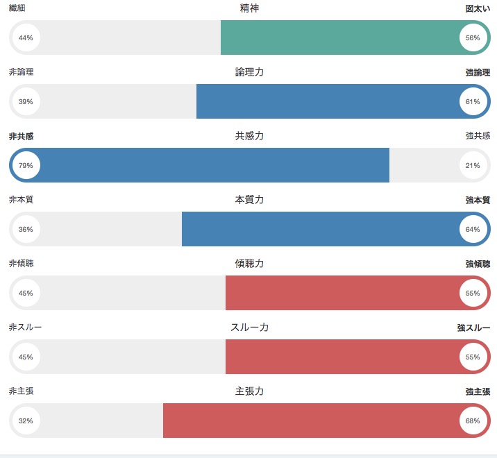The image size is (497, 458).
Task: Click the 21% circle on the 共感力 bar
Action: point(473,165)
